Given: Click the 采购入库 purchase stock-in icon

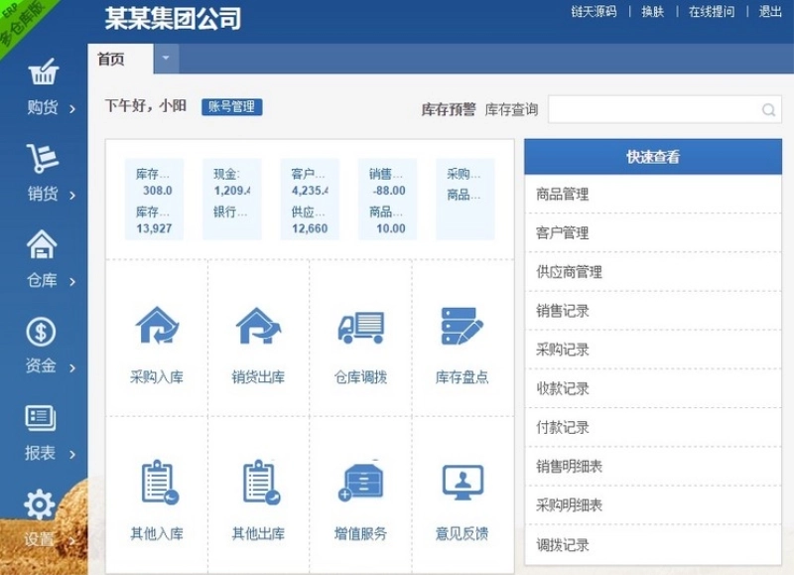Looking at the screenshot, I should [x=157, y=326].
